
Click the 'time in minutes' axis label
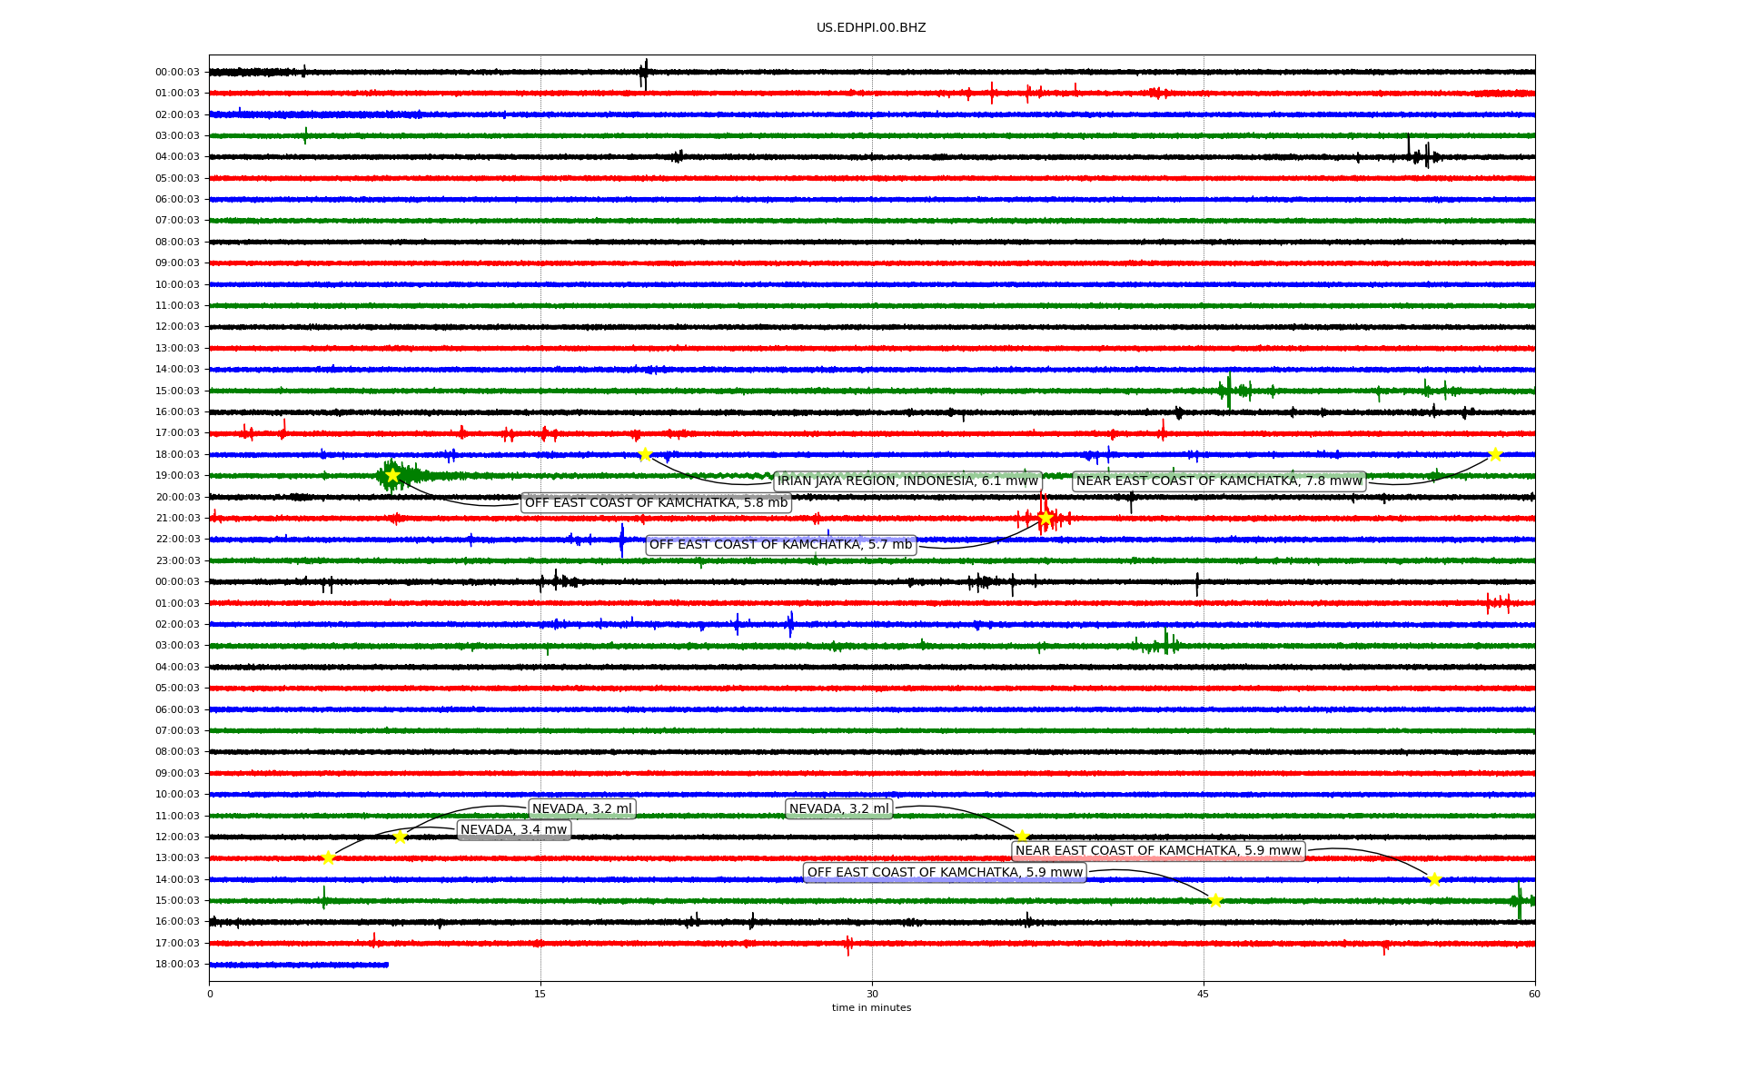point(871,1008)
